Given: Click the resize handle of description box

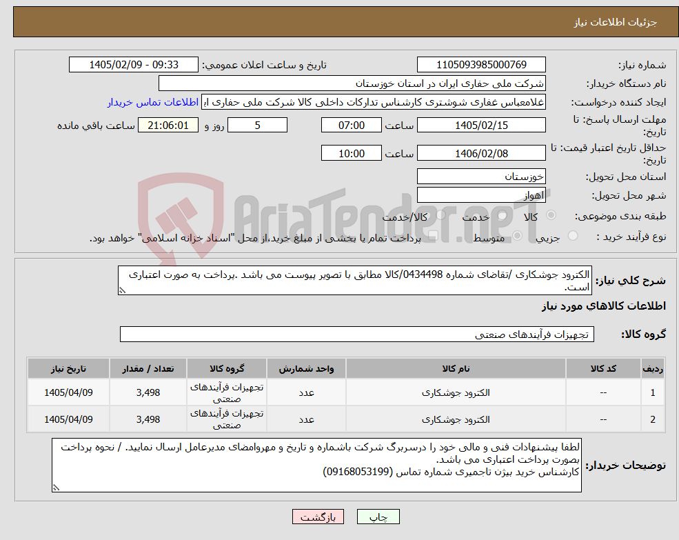Looking at the screenshot, I should (x=122, y=290).
